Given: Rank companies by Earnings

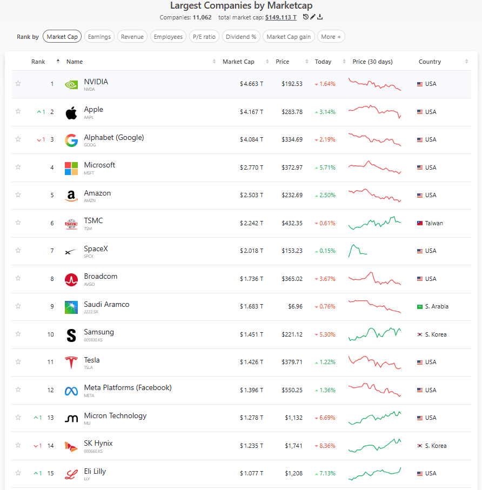Looking at the screenshot, I should tap(99, 37).
